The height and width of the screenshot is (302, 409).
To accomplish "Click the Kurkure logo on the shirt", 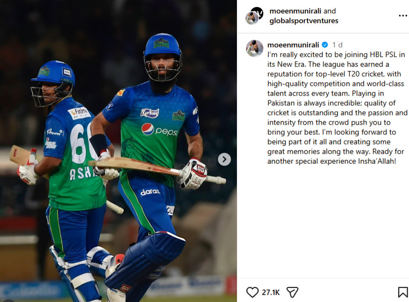I will [150, 113].
